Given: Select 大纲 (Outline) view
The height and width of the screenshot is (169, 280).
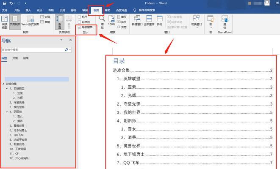Looking at the screenshot, I should pos(45,17).
